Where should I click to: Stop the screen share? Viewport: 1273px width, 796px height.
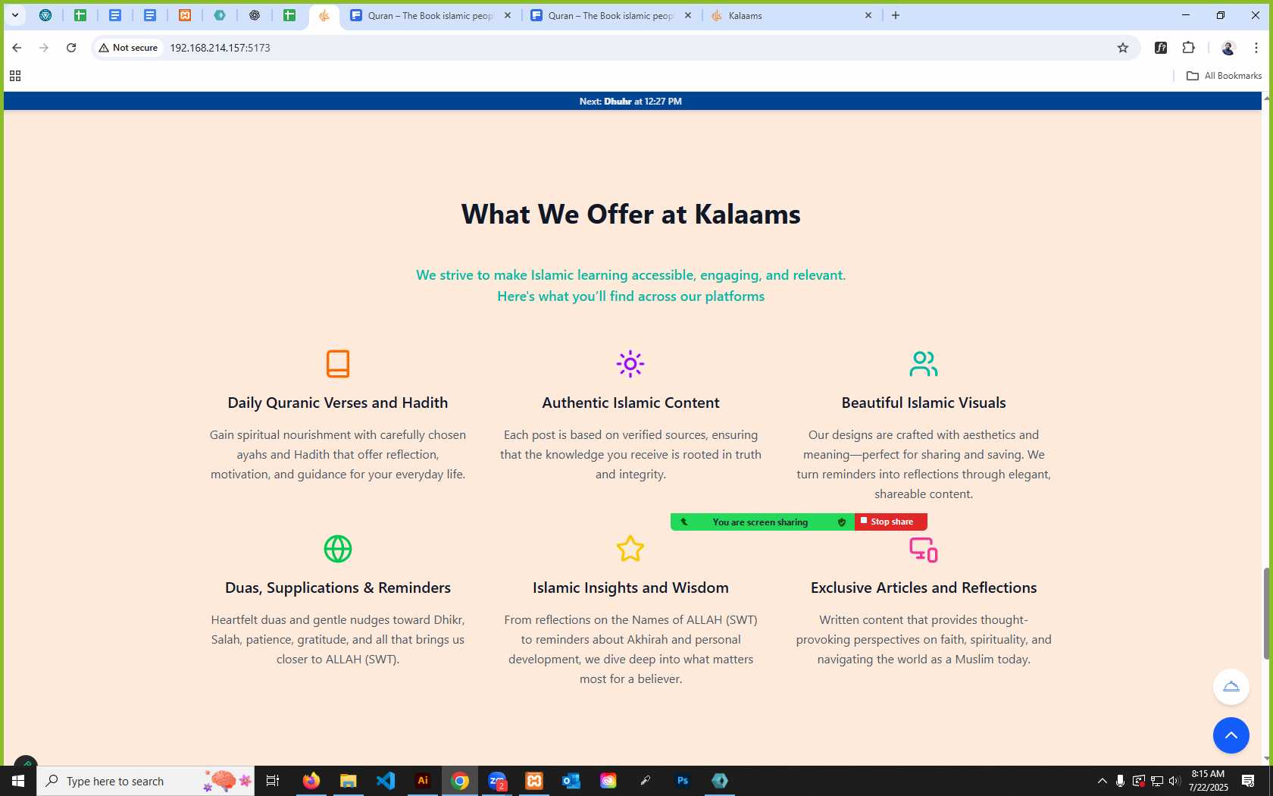[890, 522]
